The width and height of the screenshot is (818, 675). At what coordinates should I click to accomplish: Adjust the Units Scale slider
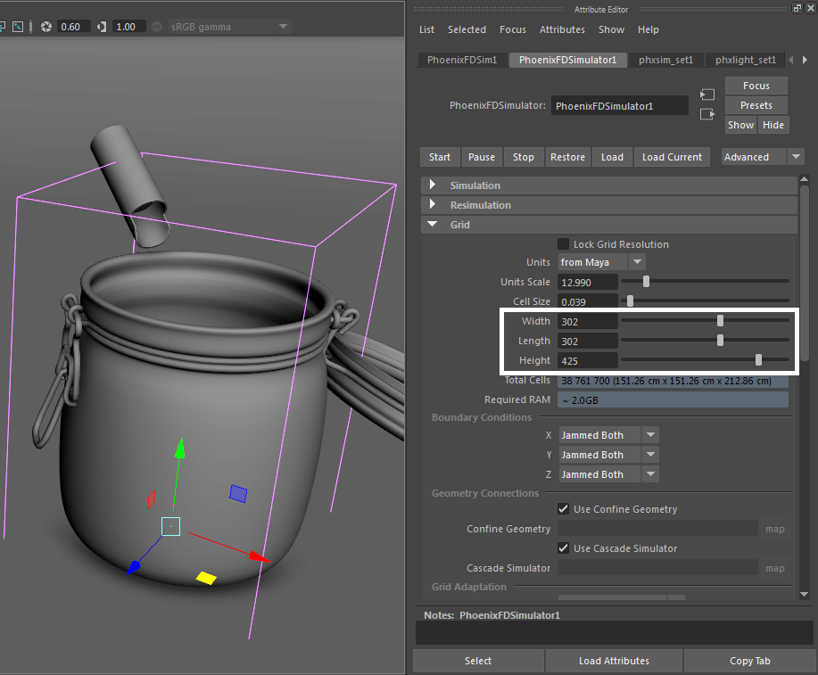[x=646, y=282]
